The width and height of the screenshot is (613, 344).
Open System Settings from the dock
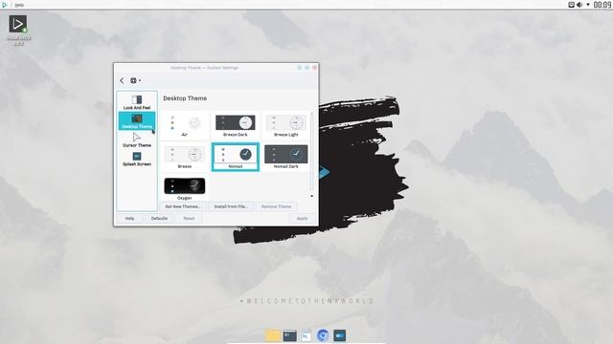pyautogui.click(x=339, y=335)
